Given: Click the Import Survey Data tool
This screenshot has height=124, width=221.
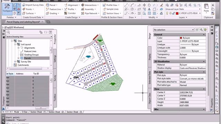Looking at the screenshot, I should click(x=33, y=5).
